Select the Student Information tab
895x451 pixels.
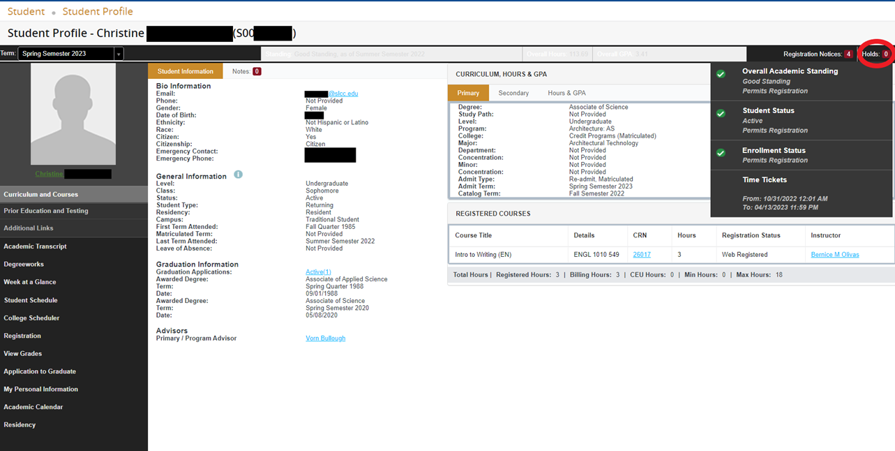pyautogui.click(x=186, y=71)
